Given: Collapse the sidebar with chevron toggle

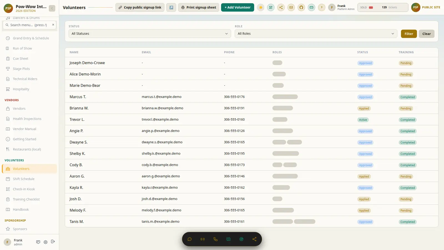Looking at the screenshot, I should pyautogui.click(x=52, y=8).
